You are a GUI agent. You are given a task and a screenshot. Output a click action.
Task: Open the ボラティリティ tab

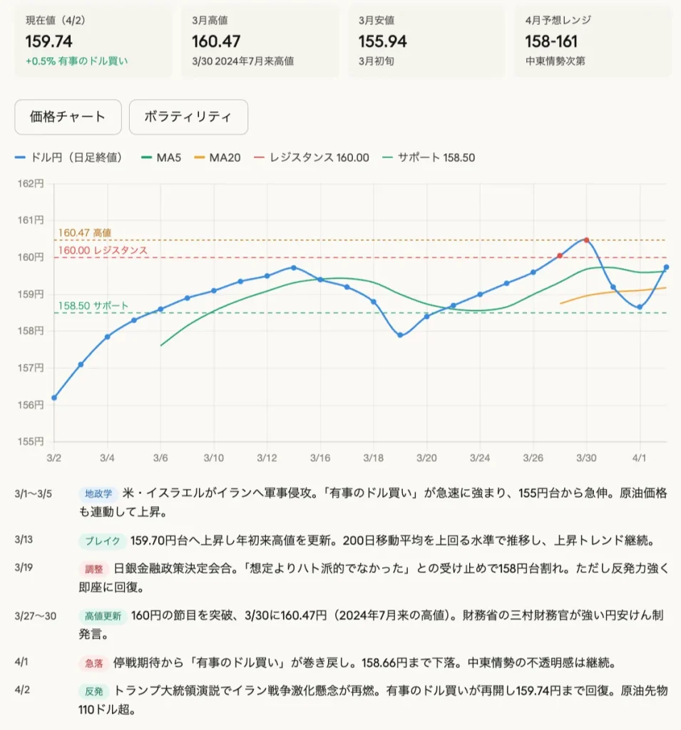[x=188, y=117]
